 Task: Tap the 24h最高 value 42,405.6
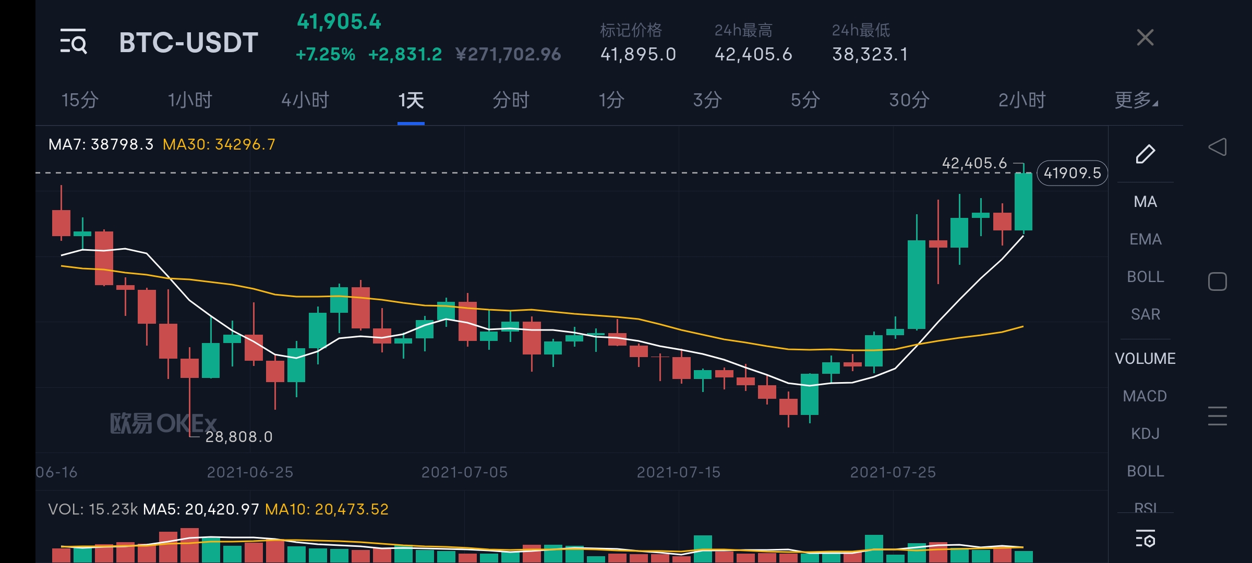[753, 54]
